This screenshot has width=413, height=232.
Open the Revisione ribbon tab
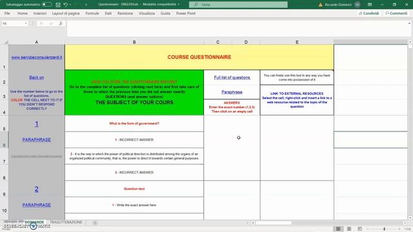tap(125, 13)
